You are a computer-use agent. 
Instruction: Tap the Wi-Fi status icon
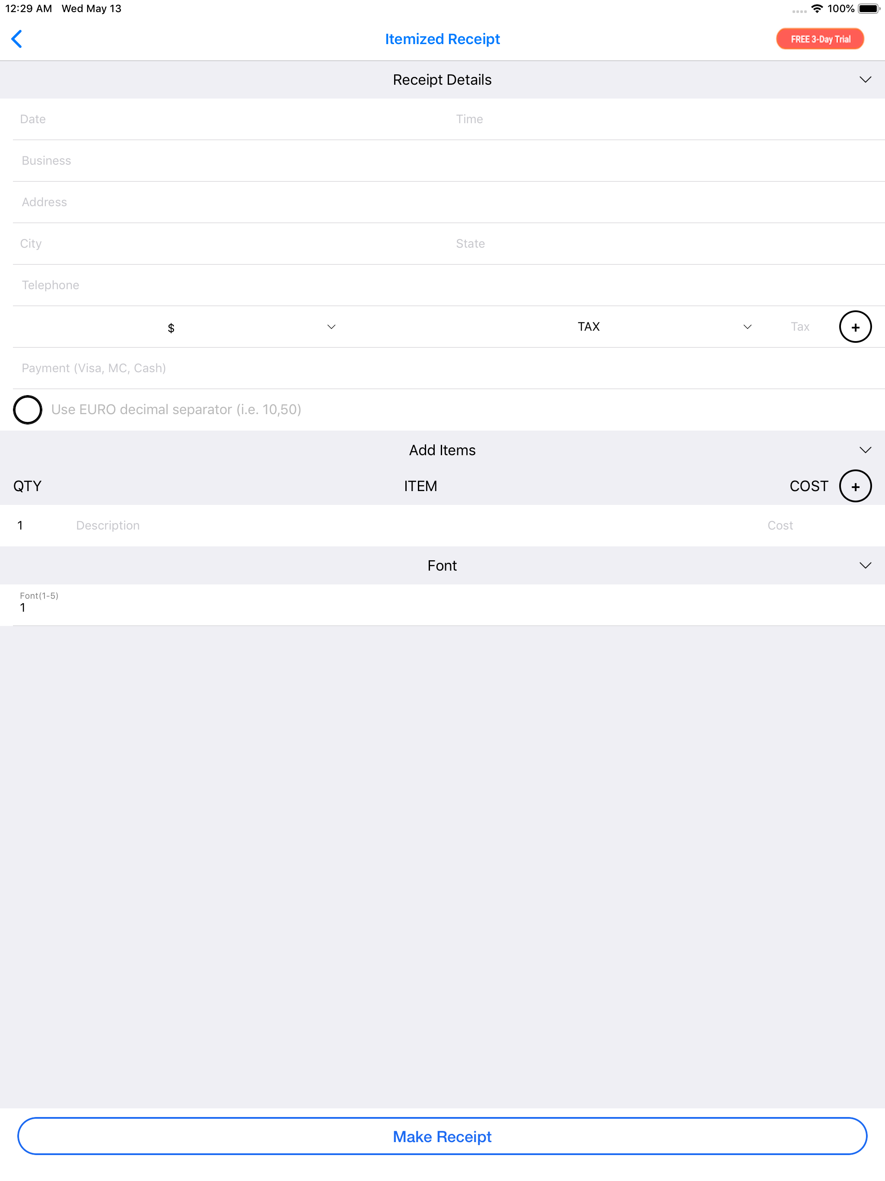click(x=816, y=9)
